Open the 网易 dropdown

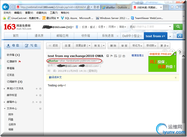pyautogui.click(x=112, y=27)
